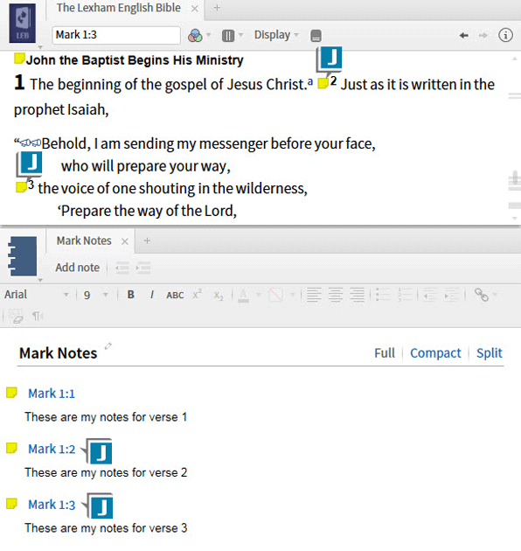
Task: Decrease paragraph indent in formatting toolbar
Action: [430, 295]
